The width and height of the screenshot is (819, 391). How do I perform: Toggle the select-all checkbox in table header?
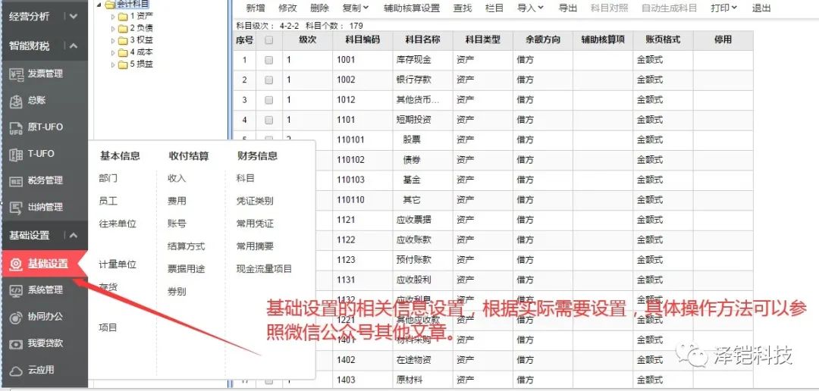[268, 40]
